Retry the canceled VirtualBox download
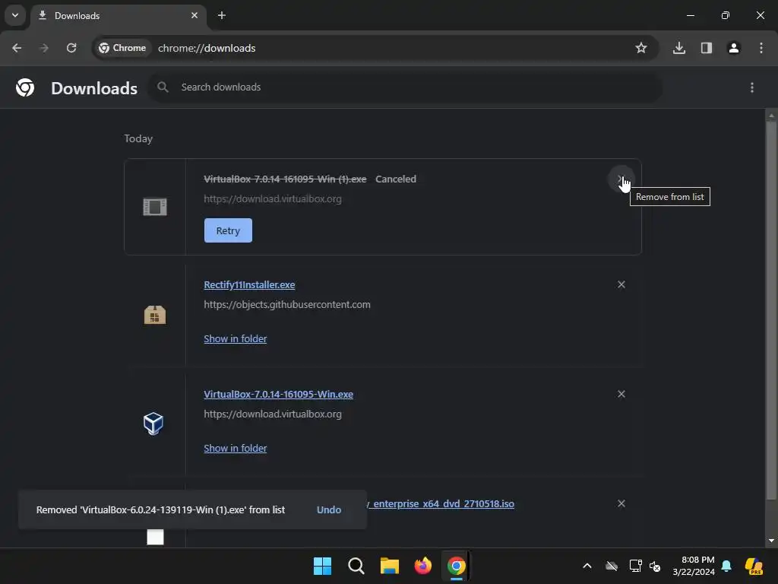778x584 pixels. pos(228,230)
